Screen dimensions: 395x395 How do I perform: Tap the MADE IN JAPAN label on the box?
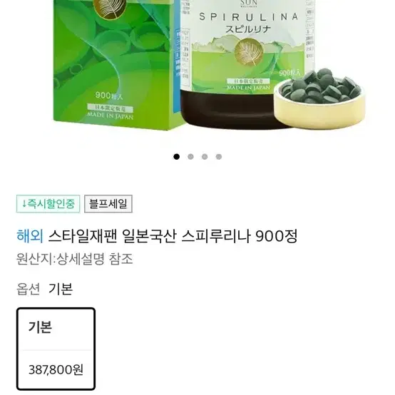click(x=110, y=116)
